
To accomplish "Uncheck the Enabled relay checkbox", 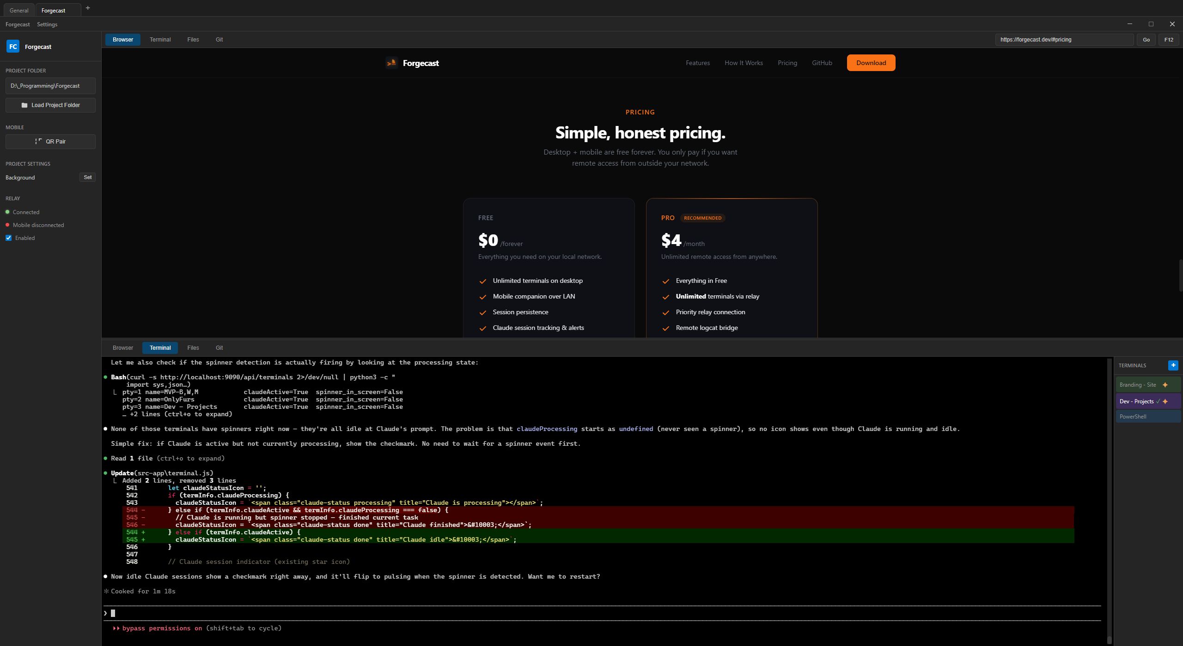I will tap(8, 238).
